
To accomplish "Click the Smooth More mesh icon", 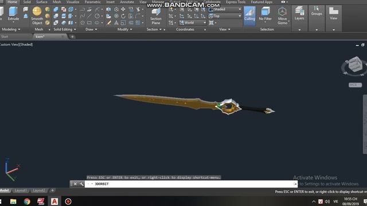I will (x=48, y=9).
